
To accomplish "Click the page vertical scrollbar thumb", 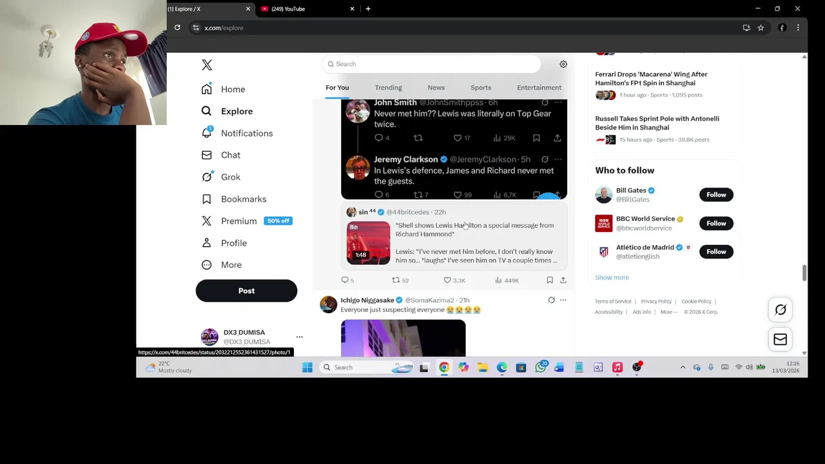I will [x=804, y=273].
